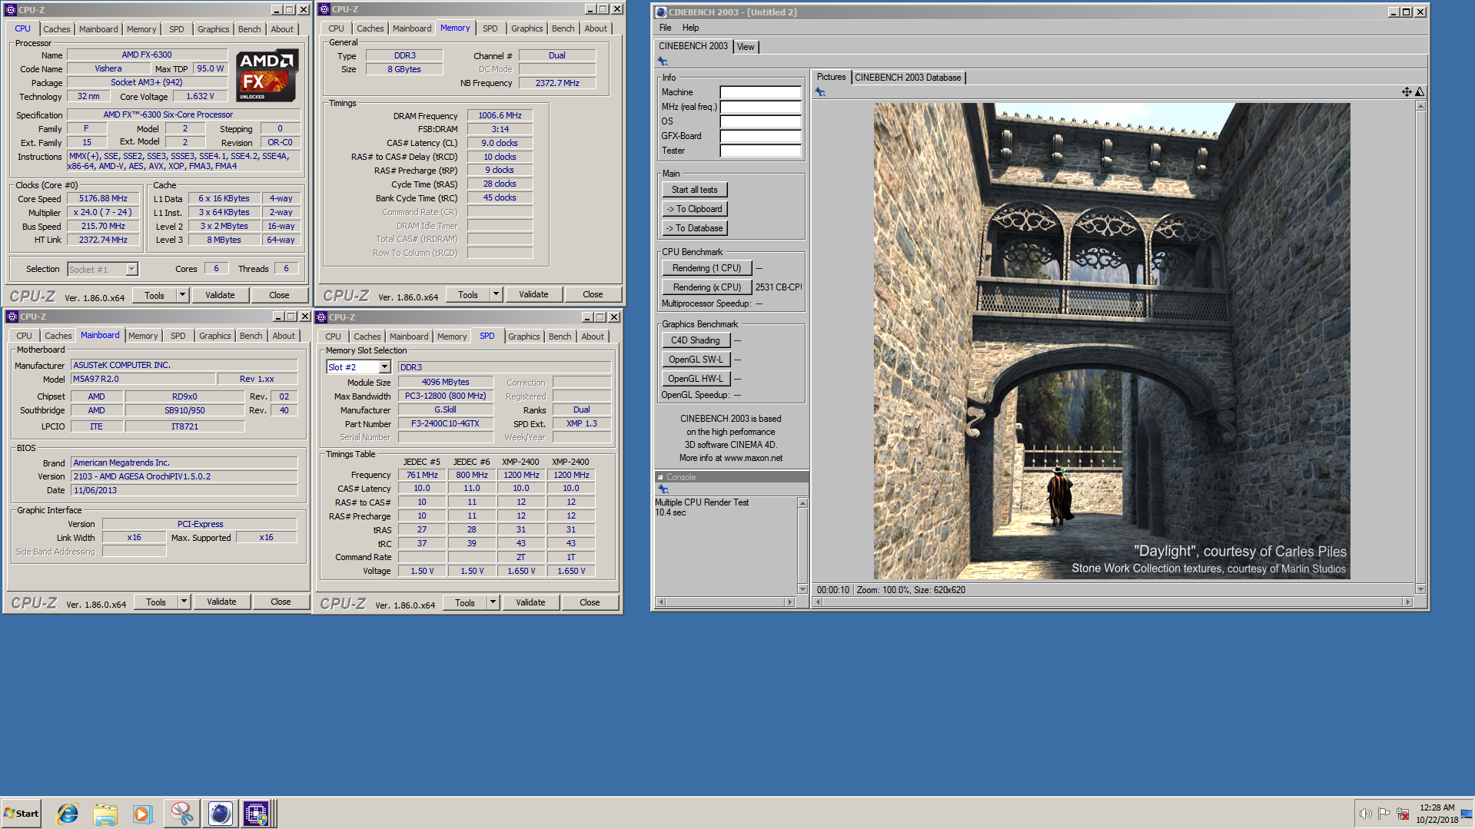This screenshot has width=1475, height=829.
Task: Click the Console panel vertical scrollbar
Action: click(802, 545)
